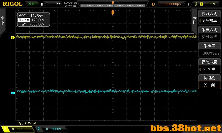This screenshot has height=133, width=222.
Task: Click the 1.000GSa/s value in side menu
Action: pyautogui.click(x=210, y=53)
